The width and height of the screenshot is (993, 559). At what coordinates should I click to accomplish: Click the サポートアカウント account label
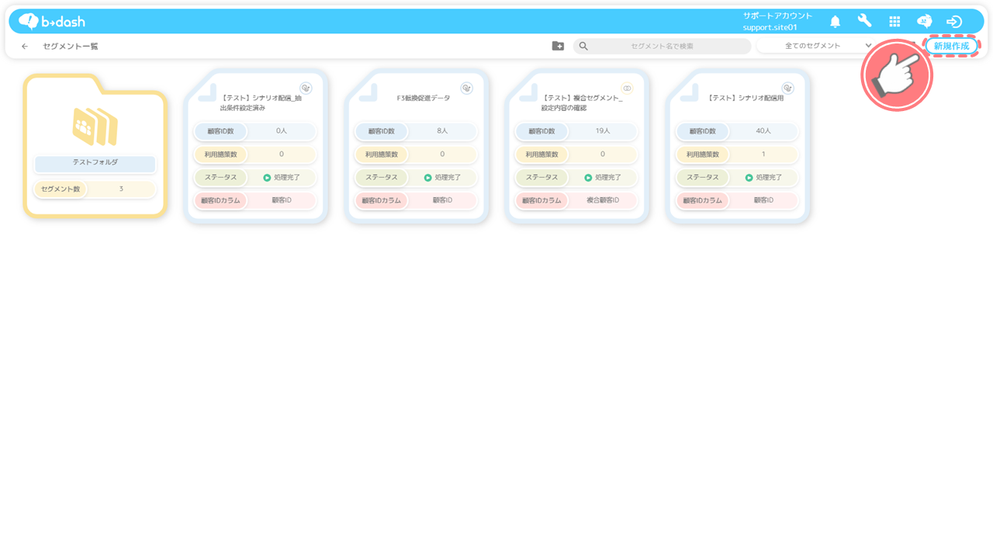pos(777,16)
